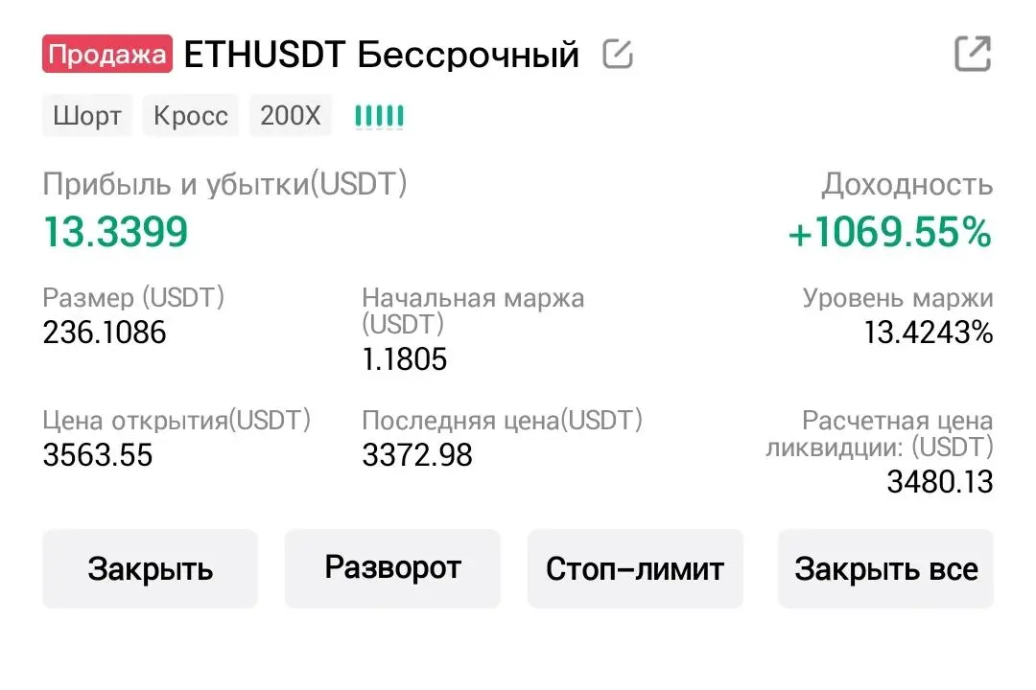The width and height of the screenshot is (1036, 690).
Task: Tap the liquidation price 3480.13
Action: pos(939,482)
